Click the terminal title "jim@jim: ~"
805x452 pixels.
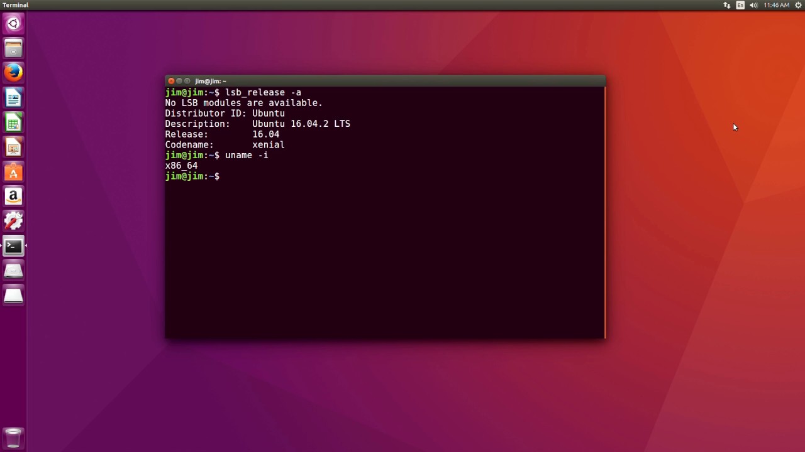[x=210, y=81]
